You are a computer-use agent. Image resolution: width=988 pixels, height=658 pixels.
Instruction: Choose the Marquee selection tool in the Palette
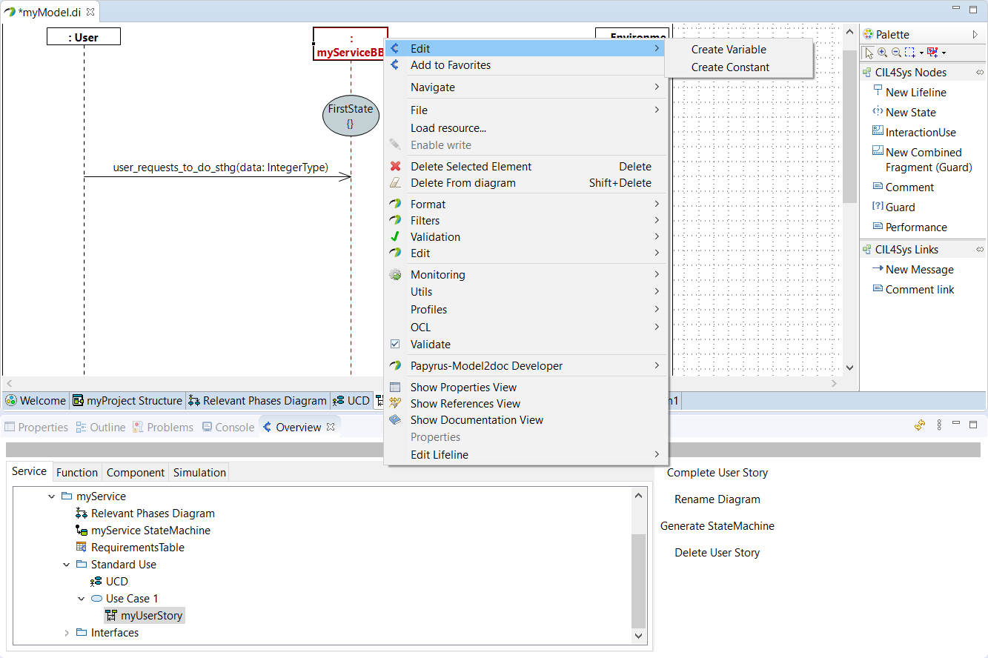coord(910,53)
